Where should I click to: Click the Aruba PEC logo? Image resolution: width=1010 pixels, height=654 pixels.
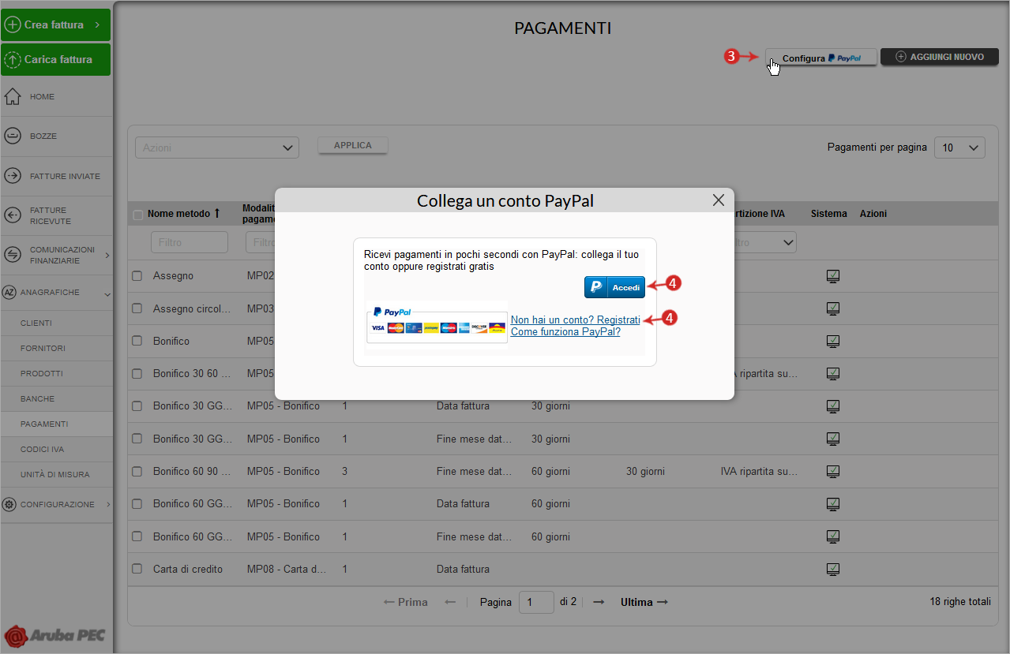[x=54, y=636]
